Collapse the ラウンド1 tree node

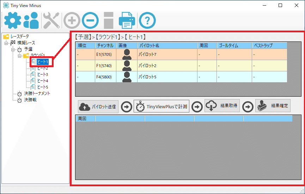(19, 56)
